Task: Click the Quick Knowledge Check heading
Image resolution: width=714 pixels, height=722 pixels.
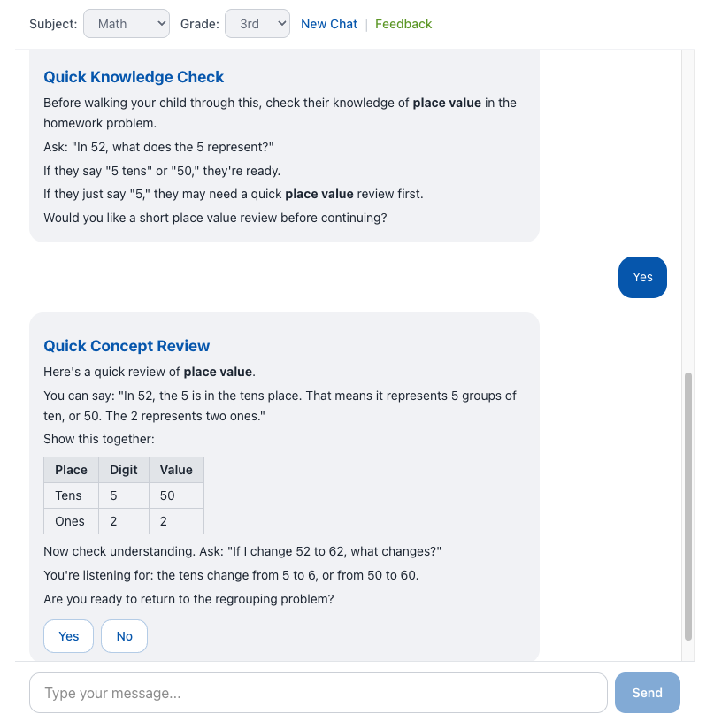Action: coord(134,77)
